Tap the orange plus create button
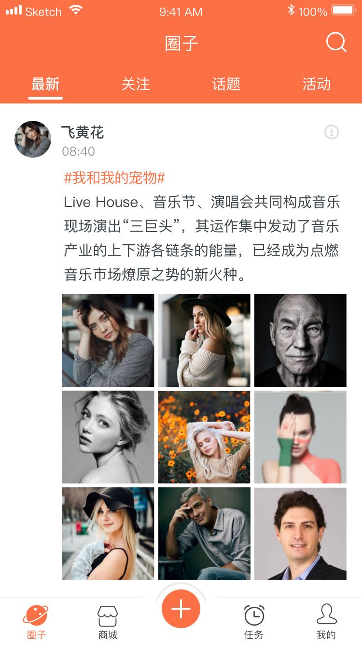362x645 pixels. 181,608
